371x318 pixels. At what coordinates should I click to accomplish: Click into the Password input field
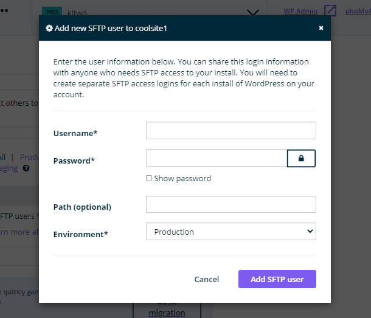point(217,158)
